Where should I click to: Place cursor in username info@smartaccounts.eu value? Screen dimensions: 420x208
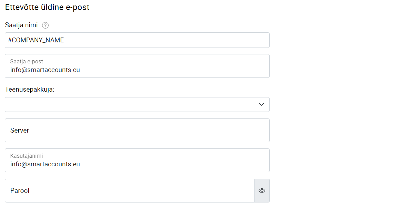tap(45, 164)
